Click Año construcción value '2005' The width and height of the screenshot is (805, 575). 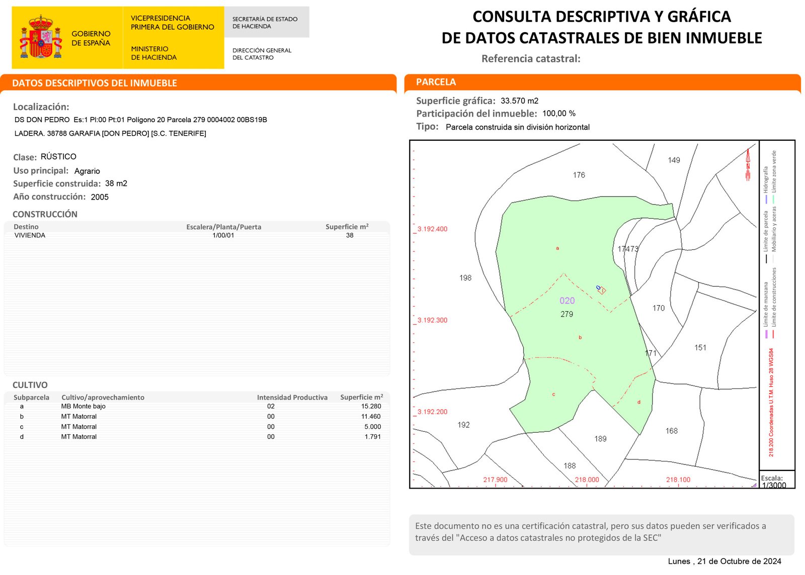100,197
